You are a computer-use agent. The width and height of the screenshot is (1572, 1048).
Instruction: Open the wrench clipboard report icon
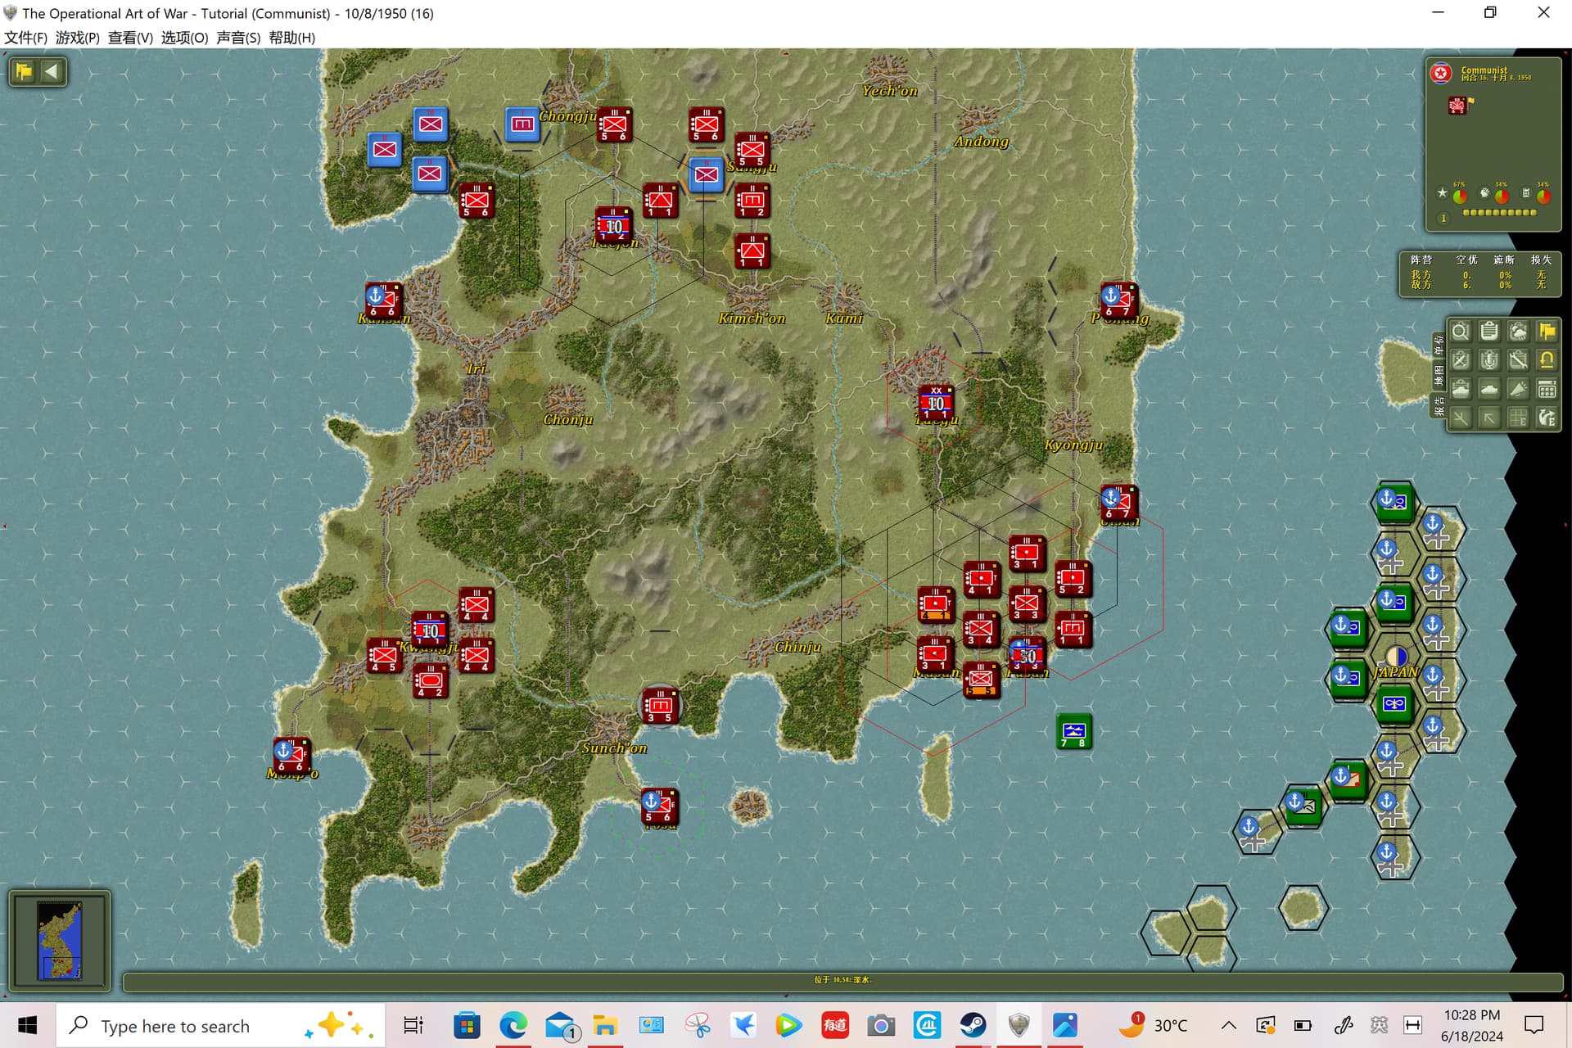point(1518,359)
